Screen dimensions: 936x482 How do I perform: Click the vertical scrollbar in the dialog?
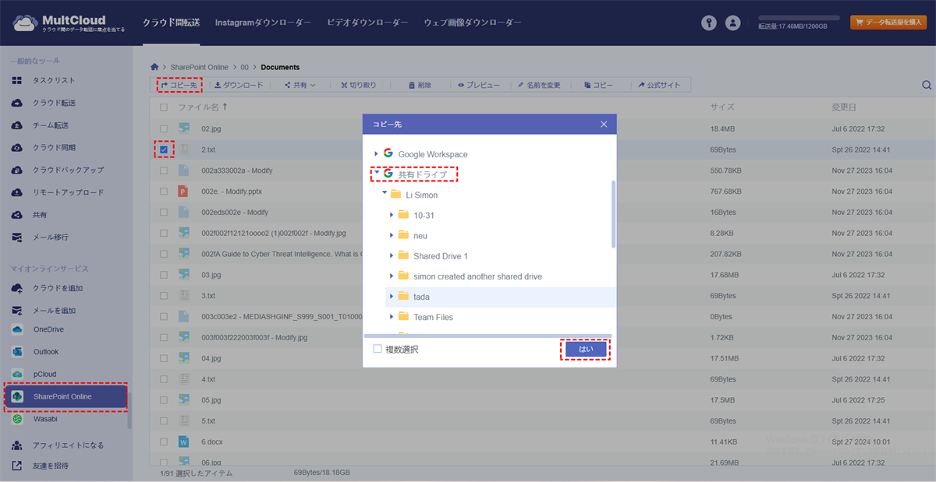[x=614, y=214]
